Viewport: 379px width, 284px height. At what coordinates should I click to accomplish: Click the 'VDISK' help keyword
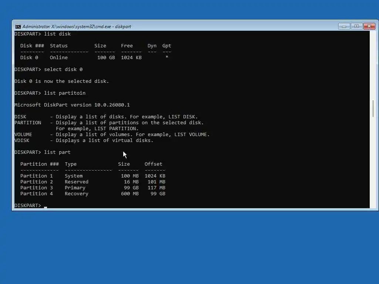click(x=22, y=140)
